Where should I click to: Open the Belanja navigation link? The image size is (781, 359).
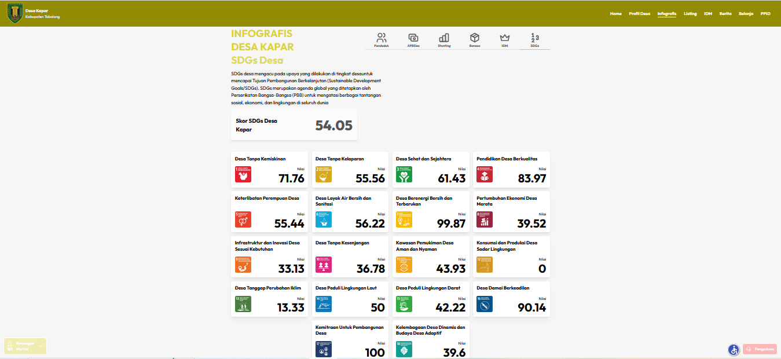point(746,13)
